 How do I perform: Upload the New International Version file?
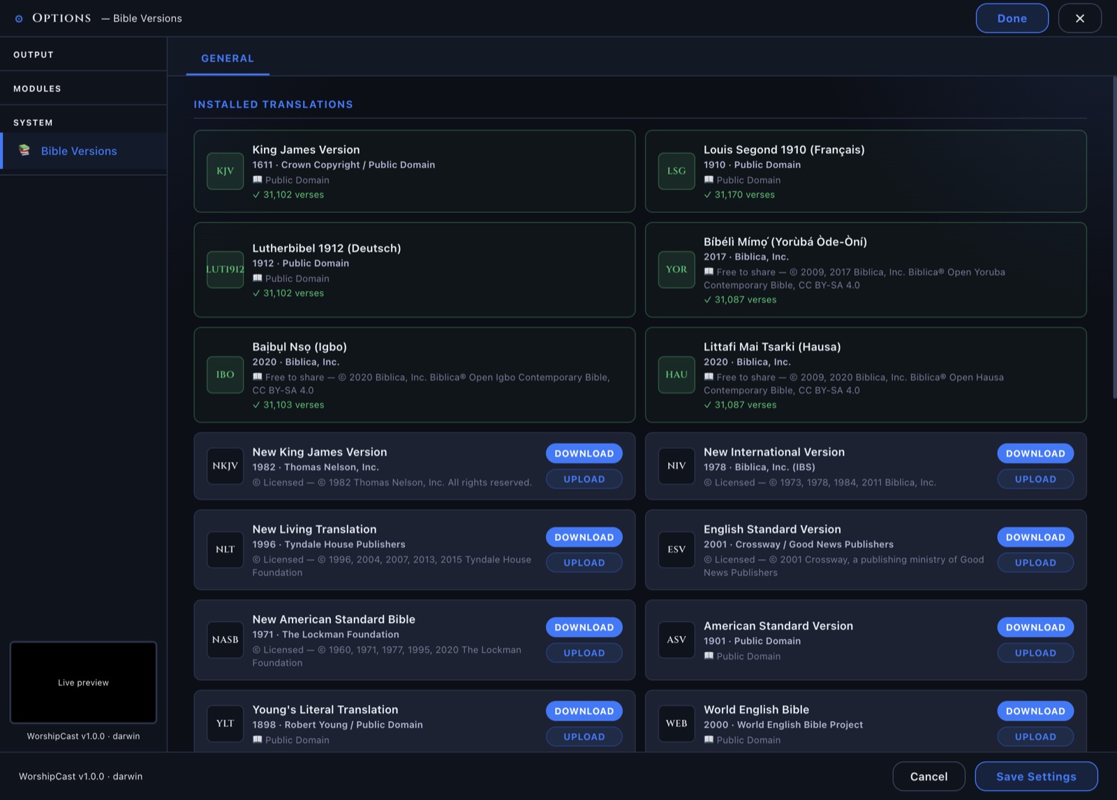[x=1035, y=480]
